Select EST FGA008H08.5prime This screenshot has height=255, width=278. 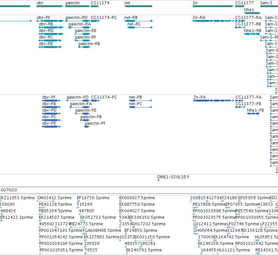[102, 231]
